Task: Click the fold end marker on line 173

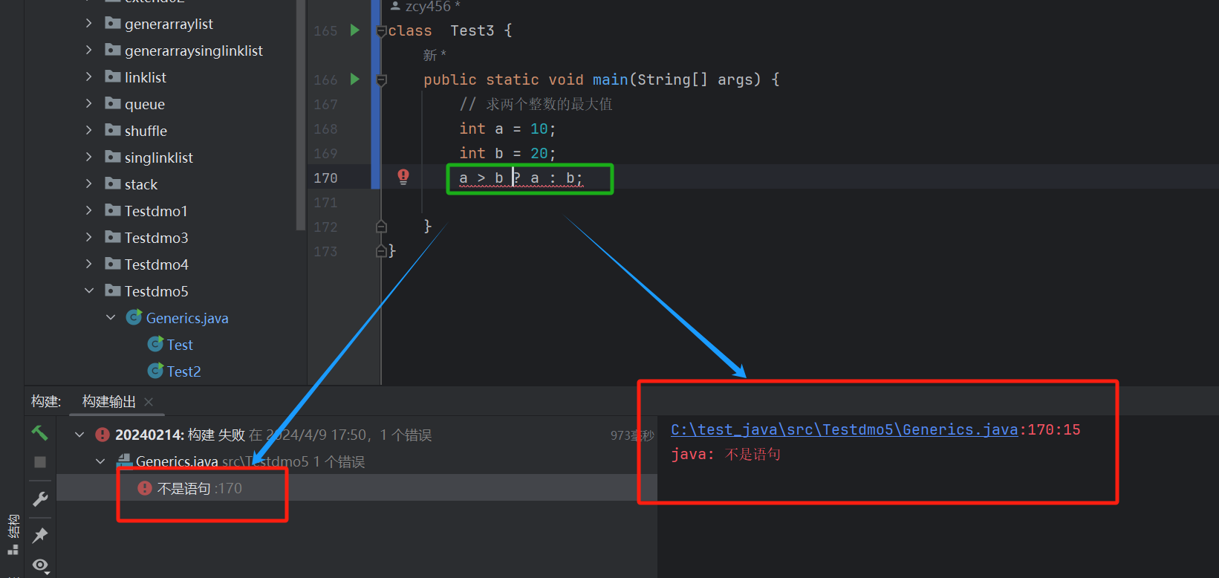Action: tap(381, 251)
